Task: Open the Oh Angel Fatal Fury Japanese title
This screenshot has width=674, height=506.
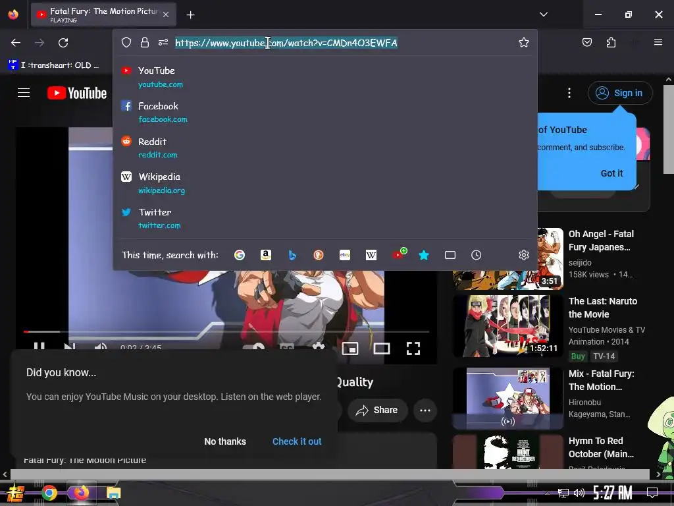Action: 601,240
